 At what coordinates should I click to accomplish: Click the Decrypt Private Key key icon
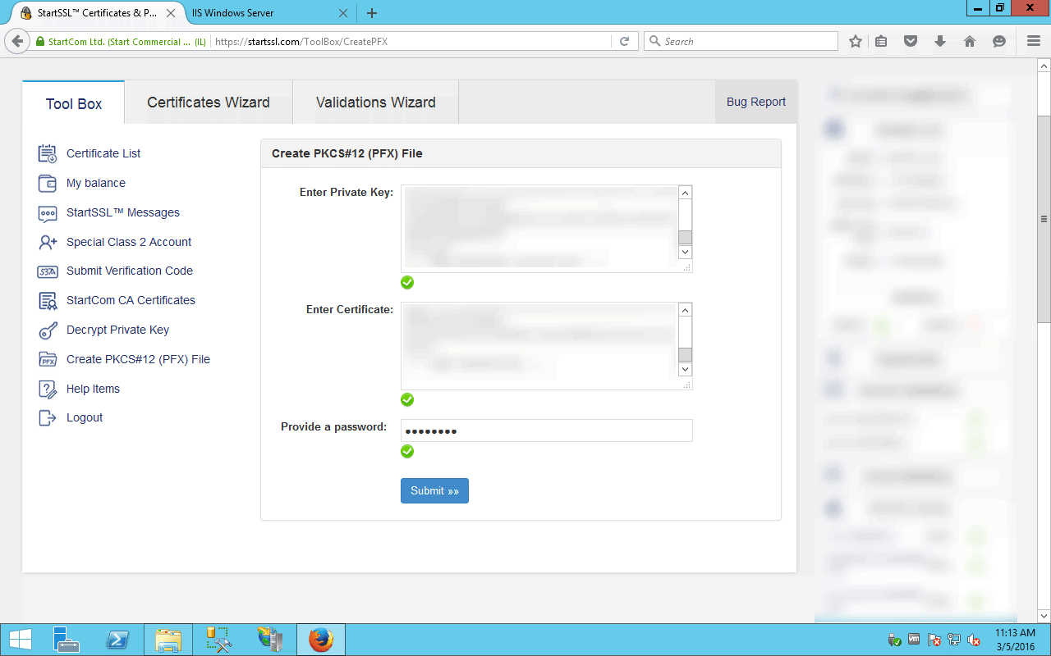[47, 330]
